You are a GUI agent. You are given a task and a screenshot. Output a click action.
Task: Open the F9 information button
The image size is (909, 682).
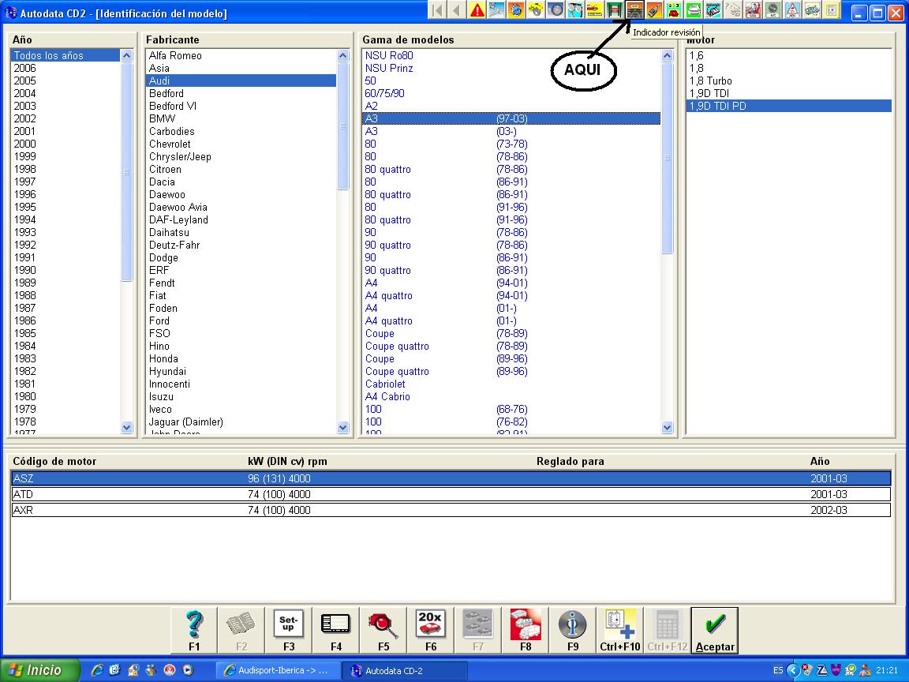pos(573,631)
